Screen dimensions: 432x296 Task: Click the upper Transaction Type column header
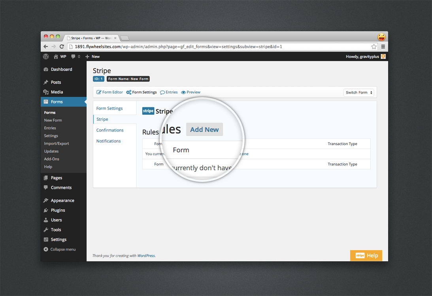pos(342,144)
